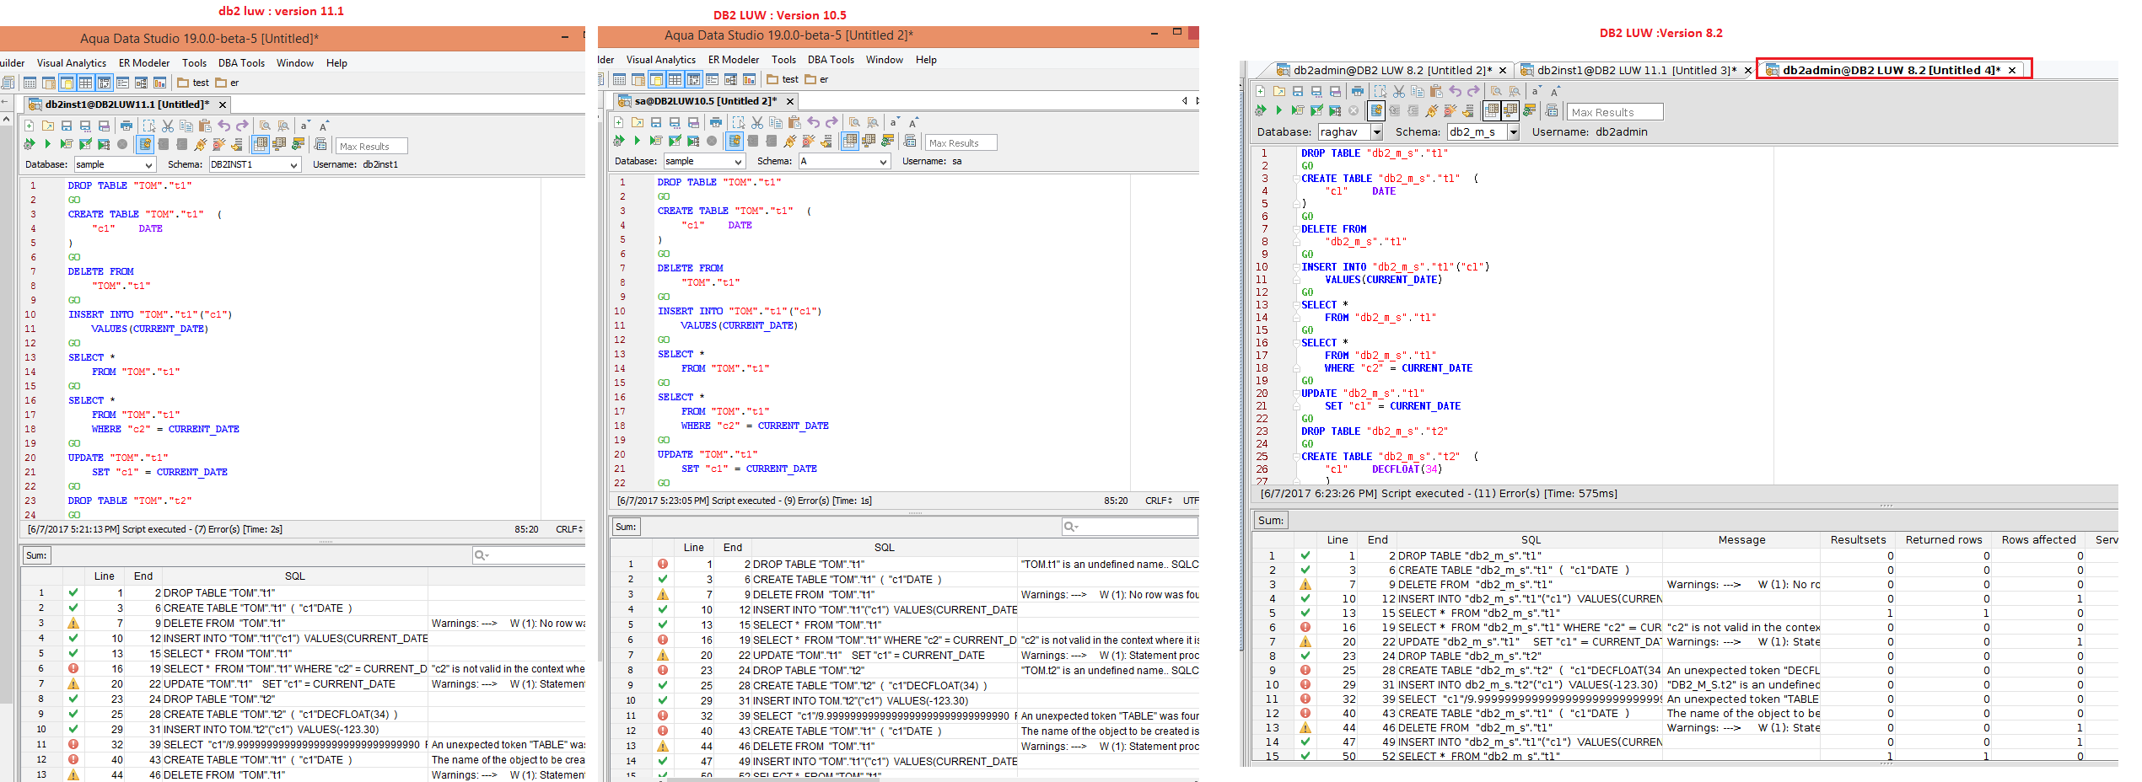
Task: Toggle grid results view in db2inst1@DB2LUW11.1 toolbar
Action: pyautogui.click(x=261, y=144)
